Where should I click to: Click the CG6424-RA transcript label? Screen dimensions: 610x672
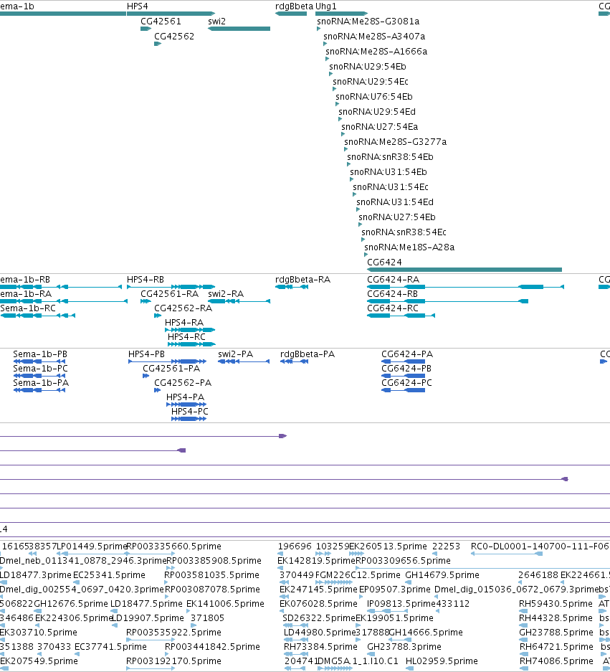tap(393, 280)
